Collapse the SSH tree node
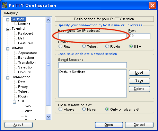 click(14, 102)
